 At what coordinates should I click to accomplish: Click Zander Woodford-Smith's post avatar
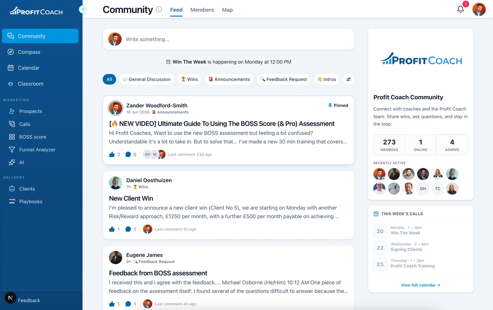click(116, 108)
